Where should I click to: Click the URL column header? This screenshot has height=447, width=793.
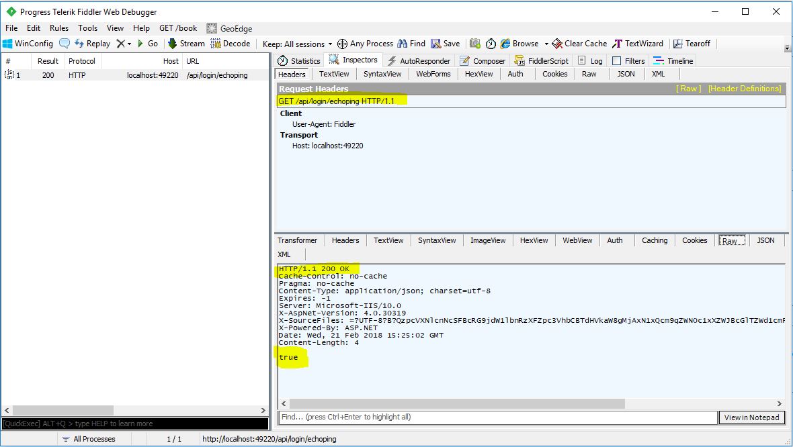point(226,61)
